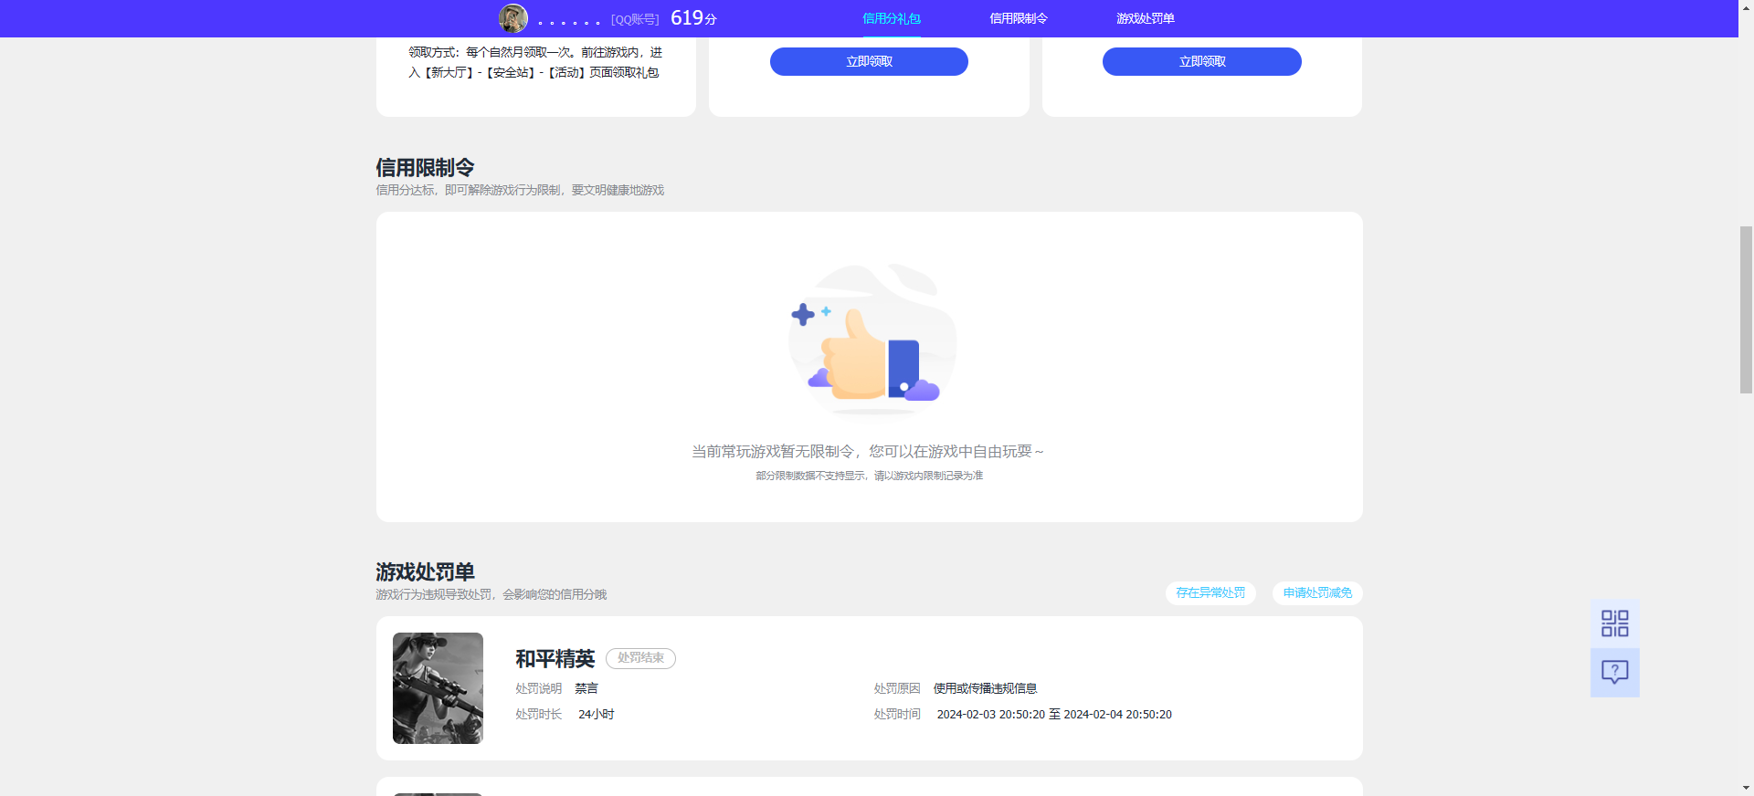Click the 和平精英 game thumbnail
This screenshot has height=796, width=1754.
tap(438, 688)
